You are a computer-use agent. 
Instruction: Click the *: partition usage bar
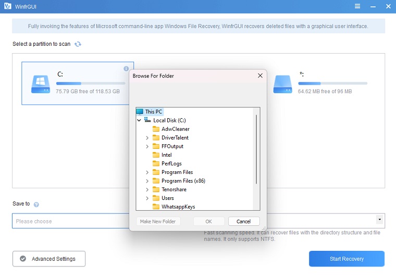point(332,83)
